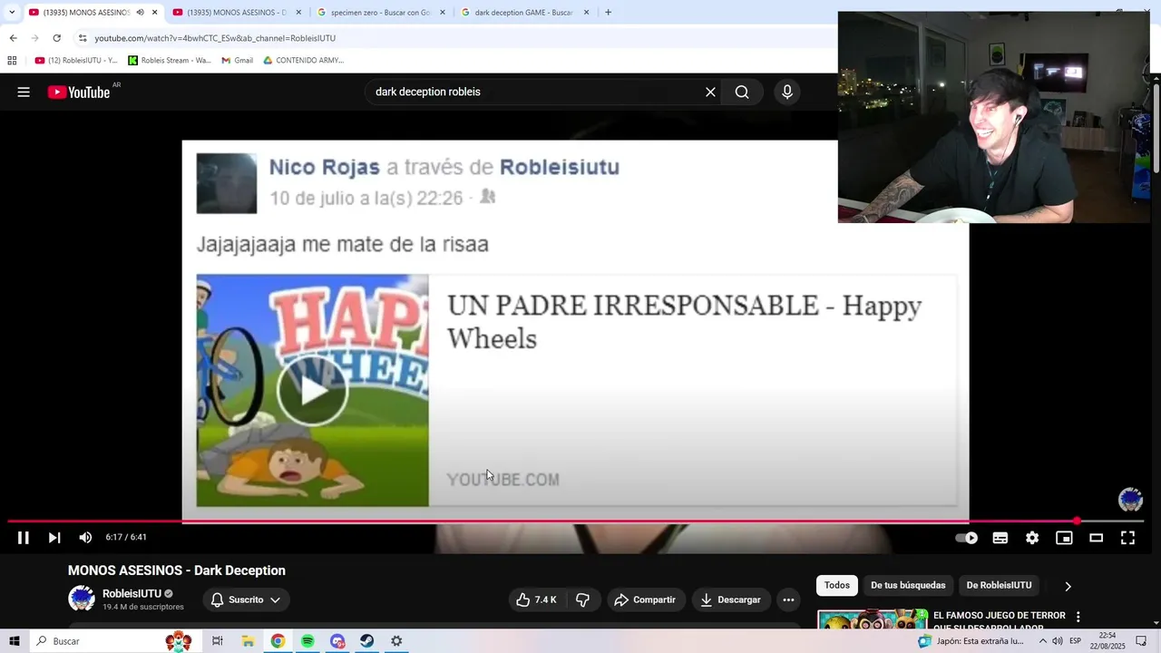Mute the video volume
This screenshot has height=653, width=1161.
click(x=85, y=538)
